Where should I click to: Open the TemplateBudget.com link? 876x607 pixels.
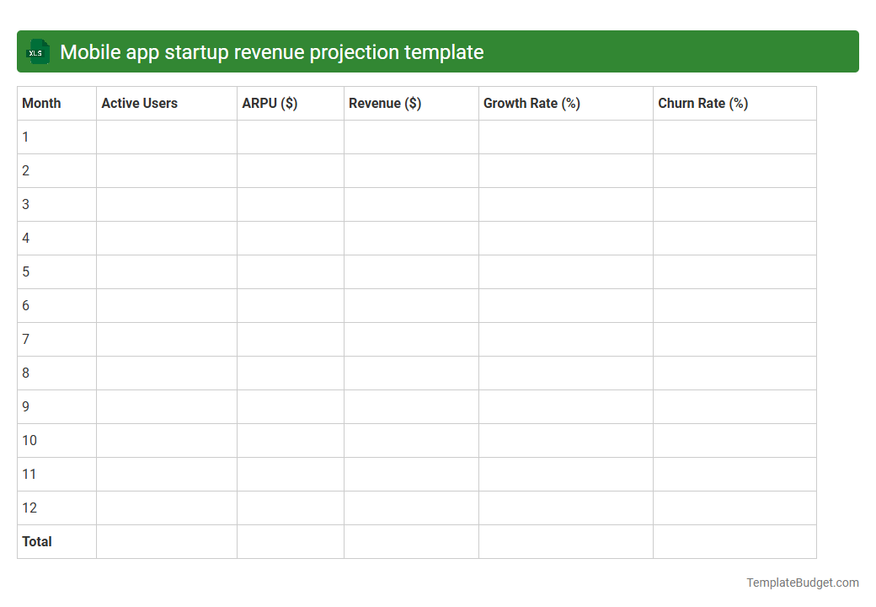(x=802, y=582)
